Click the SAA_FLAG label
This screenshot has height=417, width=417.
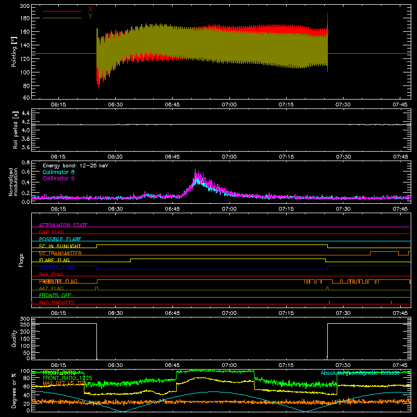[x=51, y=274]
